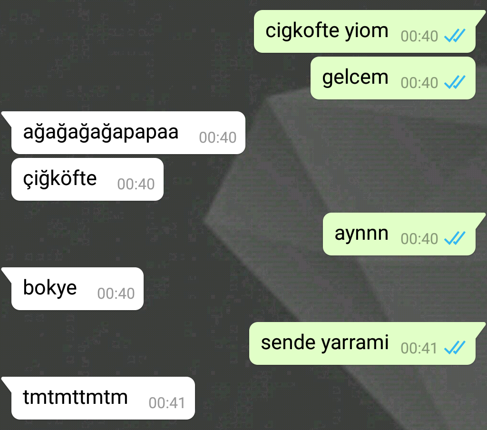Tap the blue double-check on 'gelcem' message
The image size is (487, 430).
455,82
